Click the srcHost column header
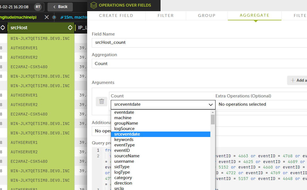 pos(41,28)
